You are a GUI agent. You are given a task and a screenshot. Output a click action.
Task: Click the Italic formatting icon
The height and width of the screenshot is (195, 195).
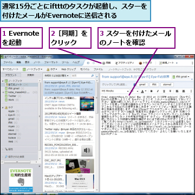coord(158,91)
